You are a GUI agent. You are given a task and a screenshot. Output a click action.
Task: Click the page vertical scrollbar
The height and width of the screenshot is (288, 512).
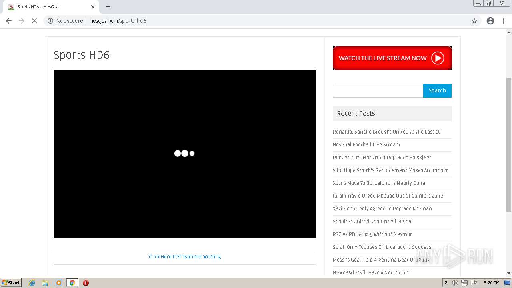click(x=509, y=144)
